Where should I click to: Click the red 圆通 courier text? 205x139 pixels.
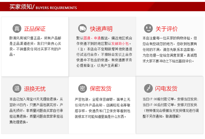pyautogui.click(x=87, y=38)
